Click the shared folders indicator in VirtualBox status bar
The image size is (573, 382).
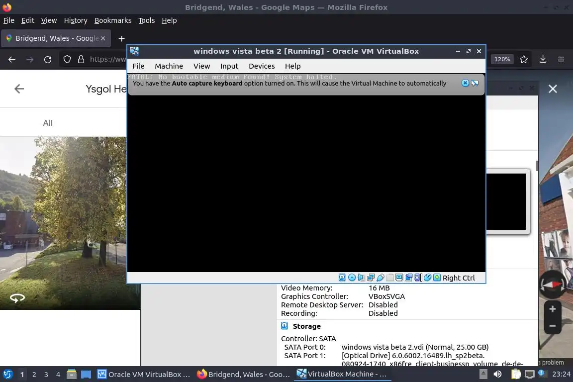389,278
